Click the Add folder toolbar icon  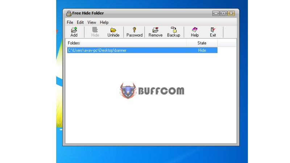(74, 30)
